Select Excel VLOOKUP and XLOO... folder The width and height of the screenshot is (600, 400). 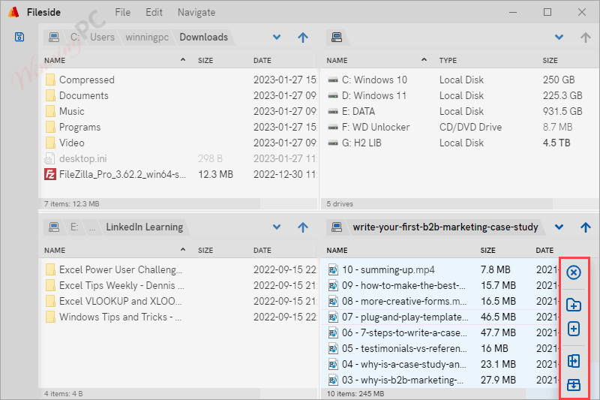coord(179,301)
